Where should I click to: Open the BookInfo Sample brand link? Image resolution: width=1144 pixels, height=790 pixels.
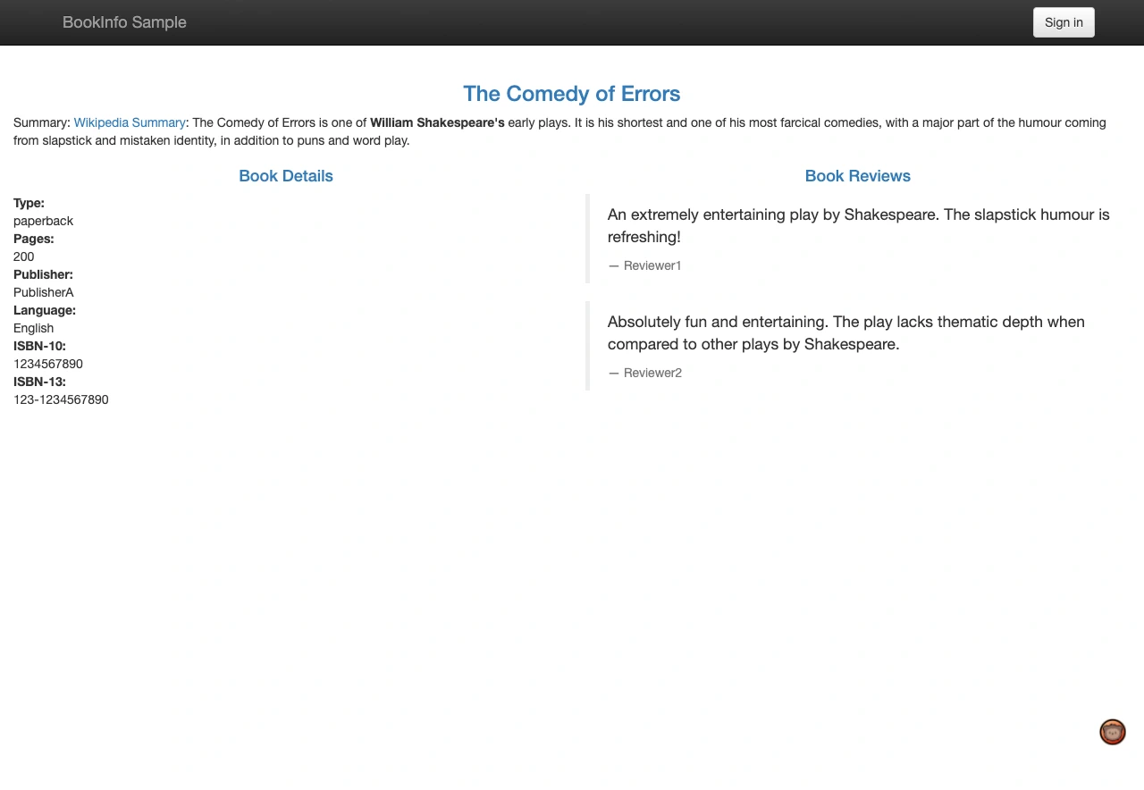click(x=124, y=22)
